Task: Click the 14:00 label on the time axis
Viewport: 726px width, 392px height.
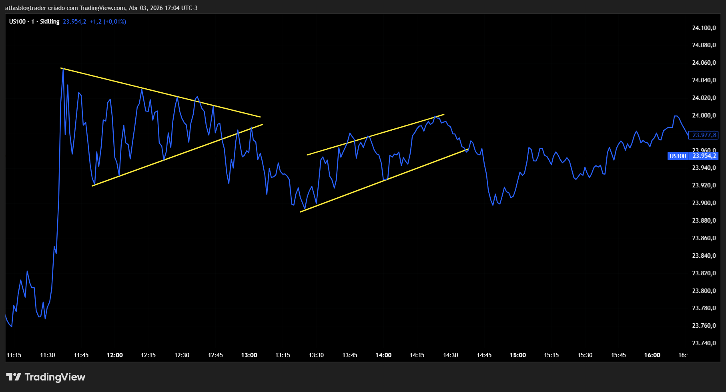Action: 383,355
